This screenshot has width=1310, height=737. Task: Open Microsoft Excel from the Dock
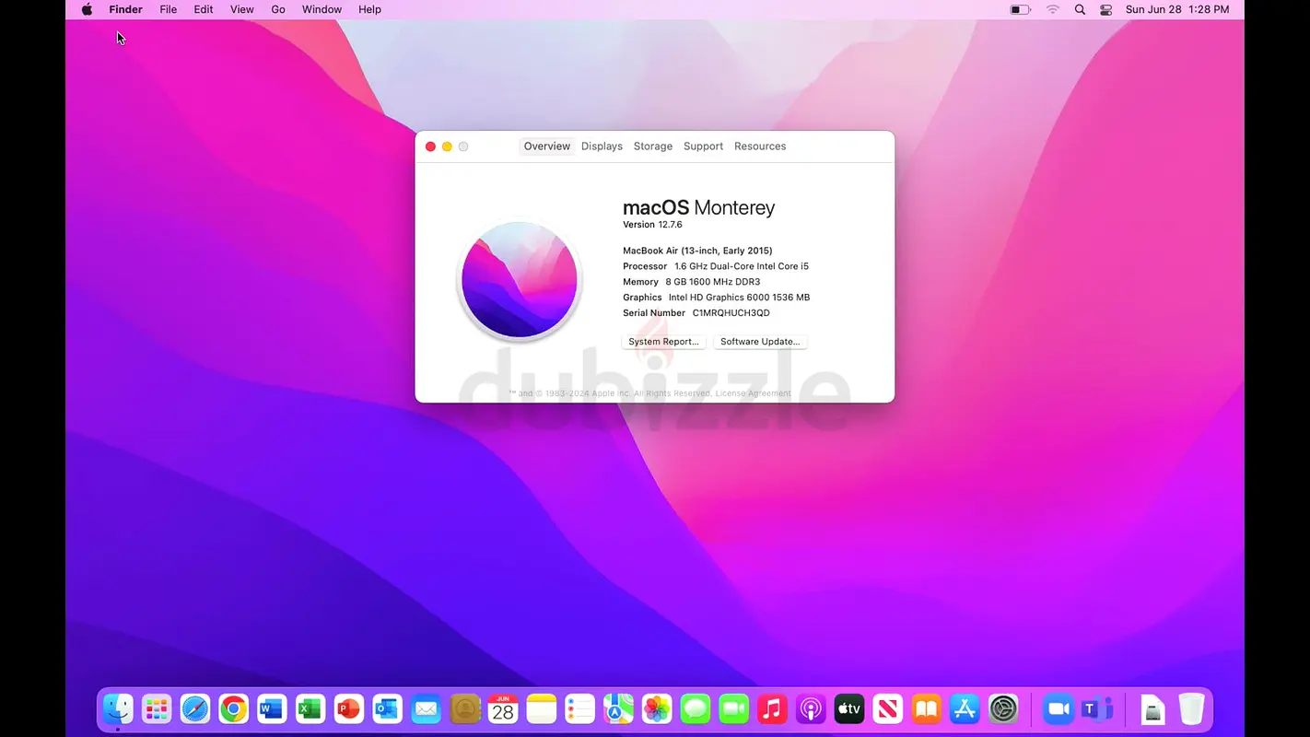click(x=310, y=708)
